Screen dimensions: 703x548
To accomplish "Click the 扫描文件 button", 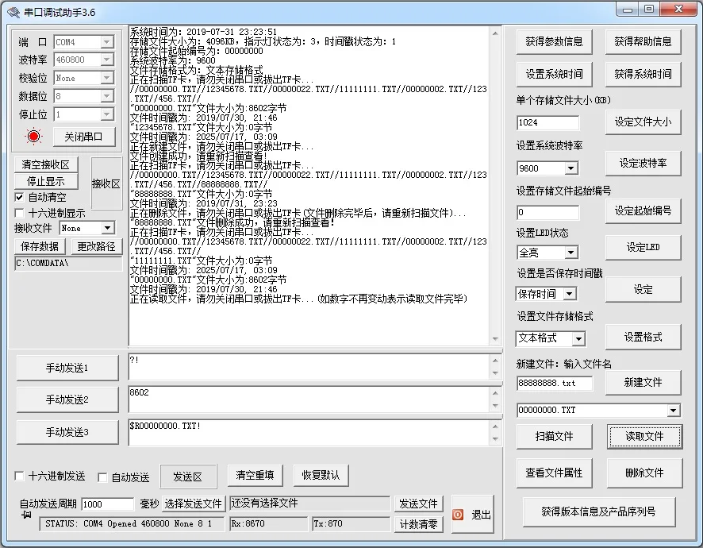I will pyautogui.click(x=554, y=436).
